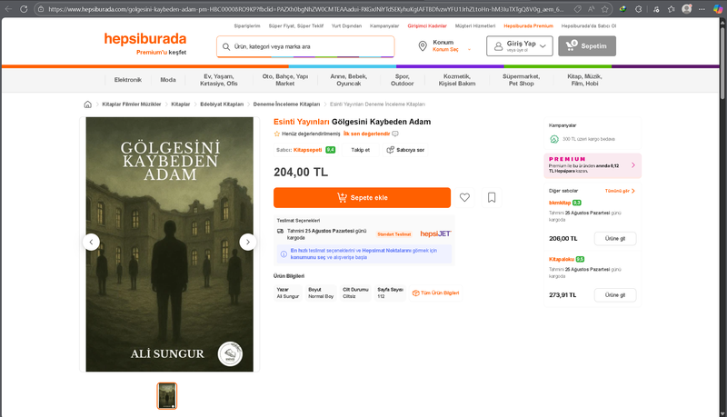Open the Elektronik category menu
Screen dimensions: 727x417
tap(128, 80)
